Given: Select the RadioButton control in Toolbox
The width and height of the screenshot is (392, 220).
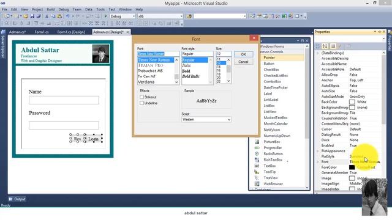Looking at the screenshot, I should point(273,153).
